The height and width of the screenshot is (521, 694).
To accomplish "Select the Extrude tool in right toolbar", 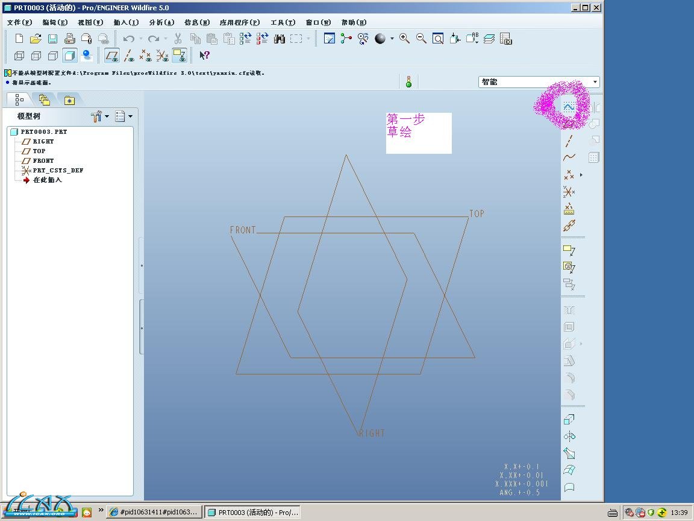I will tap(569, 420).
